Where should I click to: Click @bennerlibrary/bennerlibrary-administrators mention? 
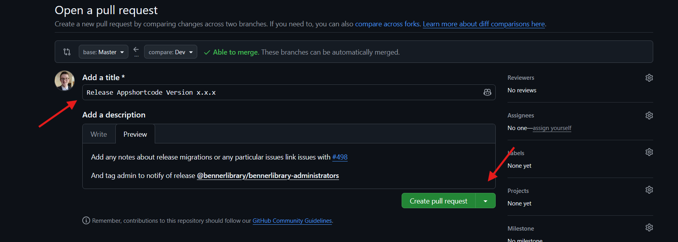268,176
